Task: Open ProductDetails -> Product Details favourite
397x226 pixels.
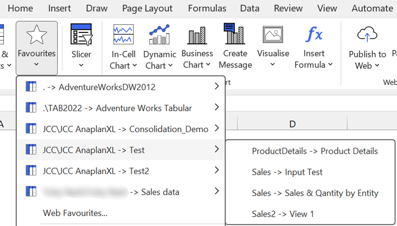Action: coord(315,151)
